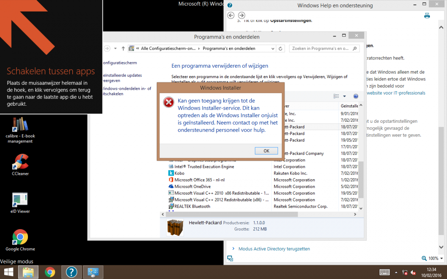Click the red error icon in the Windows Installer dialog
447x279 pixels.
click(x=169, y=102)
